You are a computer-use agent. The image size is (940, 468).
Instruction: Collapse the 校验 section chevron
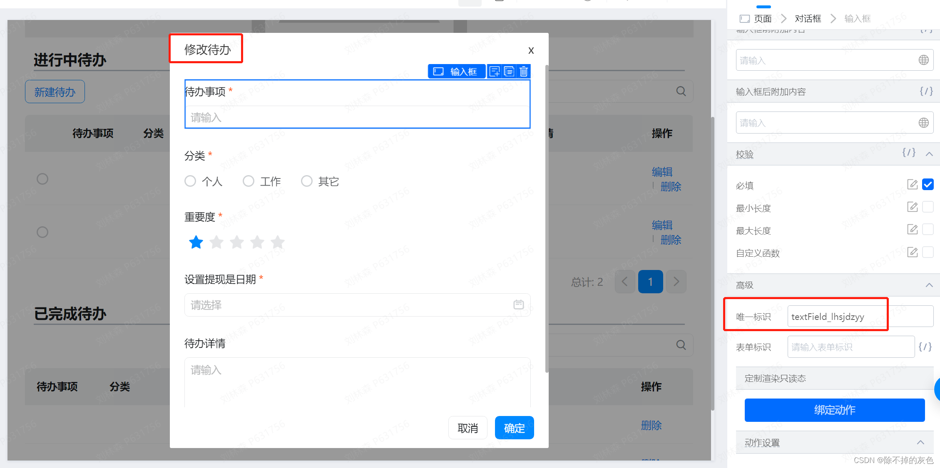pos(929,154)
